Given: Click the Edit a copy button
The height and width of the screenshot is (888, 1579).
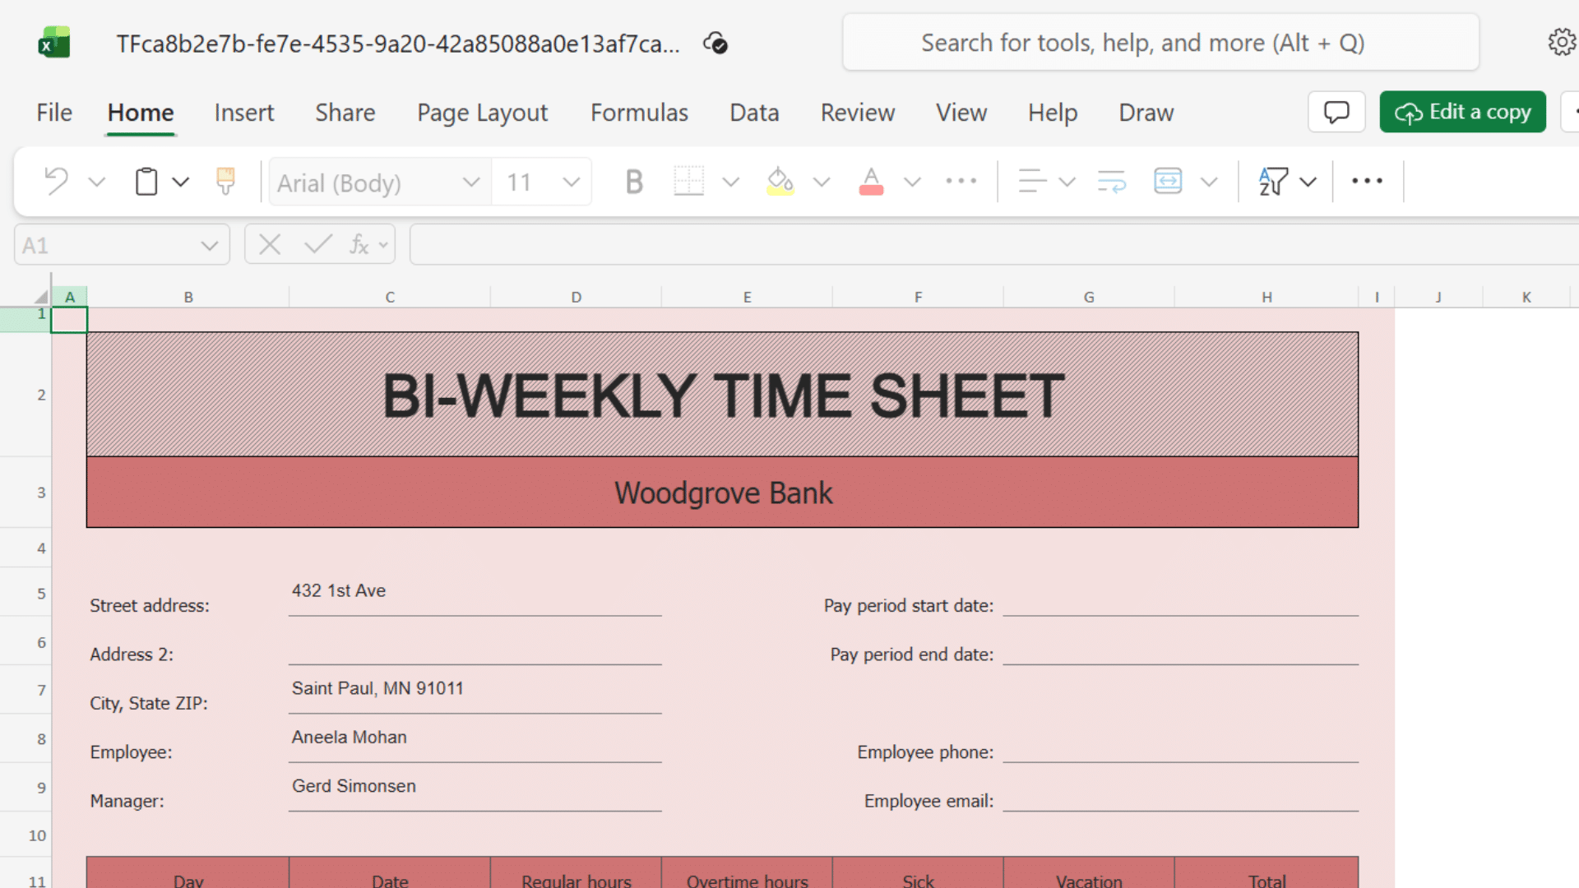Looking at the screenshot, I should [1462, 112].
